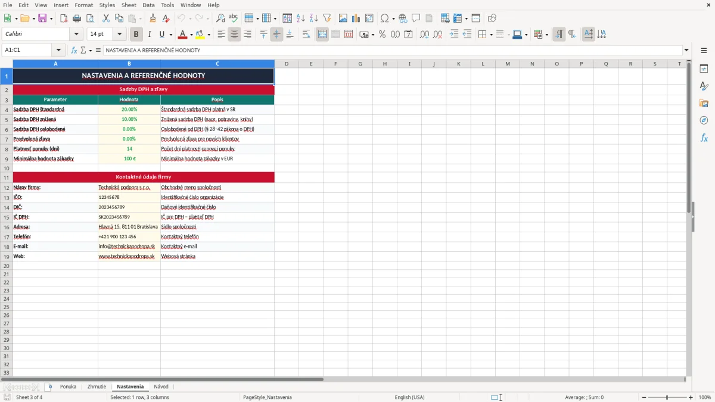
Task: Insert a comment
Action: (416, 18)
